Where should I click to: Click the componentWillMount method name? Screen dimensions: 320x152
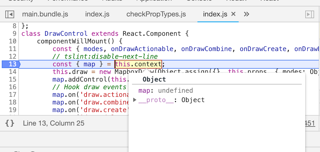pos(72,41)
